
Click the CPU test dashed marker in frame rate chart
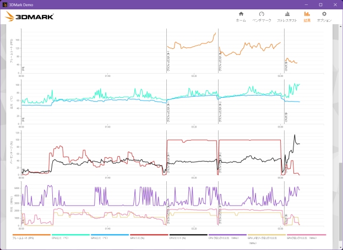tap(285, 51)
